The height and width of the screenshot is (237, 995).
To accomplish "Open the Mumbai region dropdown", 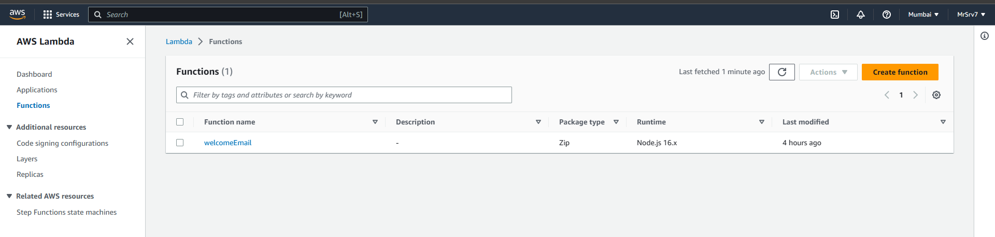I will 923,15.
